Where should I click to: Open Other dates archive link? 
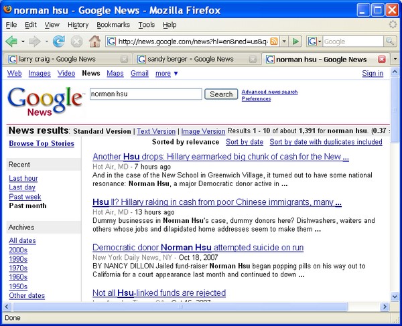[27, 295]
